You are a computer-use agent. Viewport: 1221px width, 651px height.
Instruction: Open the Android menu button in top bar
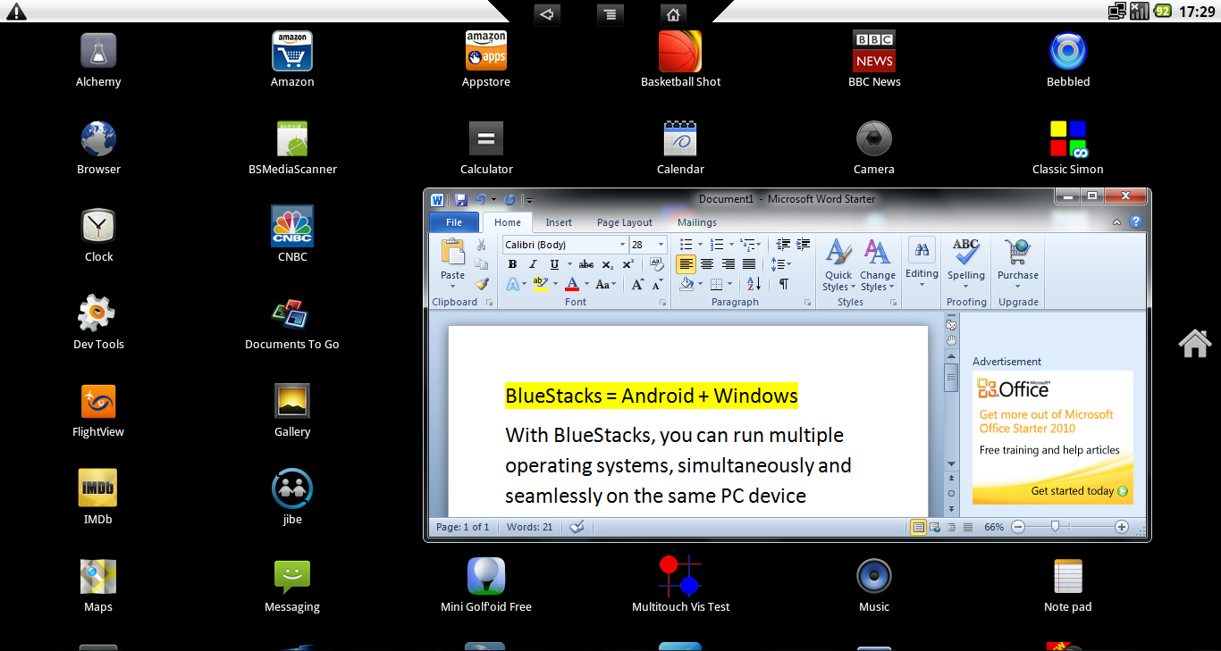click(610, 13)
